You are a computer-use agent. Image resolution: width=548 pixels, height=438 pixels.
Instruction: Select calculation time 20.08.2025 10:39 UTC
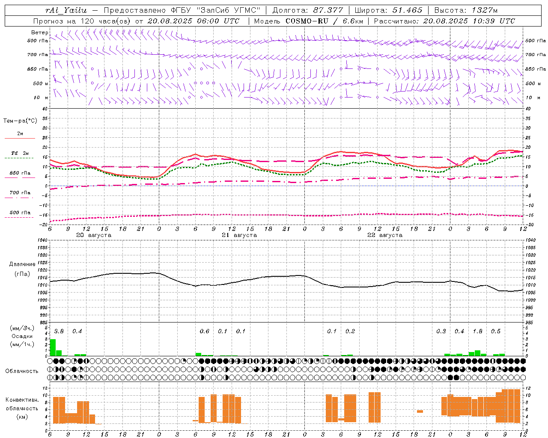coord(469,21)
